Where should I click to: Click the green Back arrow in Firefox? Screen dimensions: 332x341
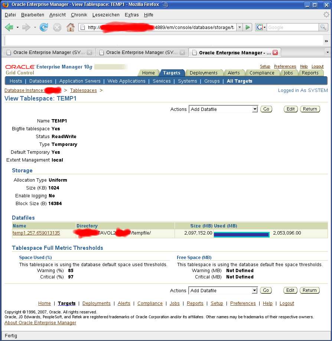point(9,28)
